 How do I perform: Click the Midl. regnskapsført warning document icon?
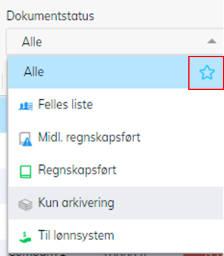click(x=25, y=139)
